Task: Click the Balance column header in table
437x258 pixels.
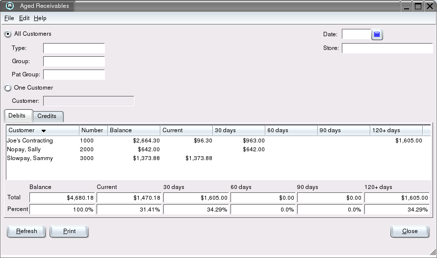Action: (134, 130)
